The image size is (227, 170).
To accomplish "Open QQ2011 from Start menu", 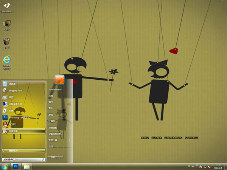I will (24, 124).
